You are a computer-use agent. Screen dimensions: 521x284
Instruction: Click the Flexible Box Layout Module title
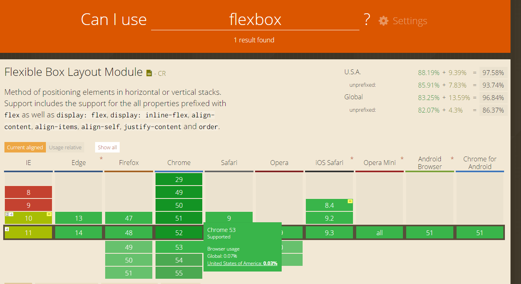click(x=73, y=72)
